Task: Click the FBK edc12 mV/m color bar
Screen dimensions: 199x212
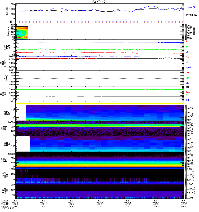Action: click(186, 175)
